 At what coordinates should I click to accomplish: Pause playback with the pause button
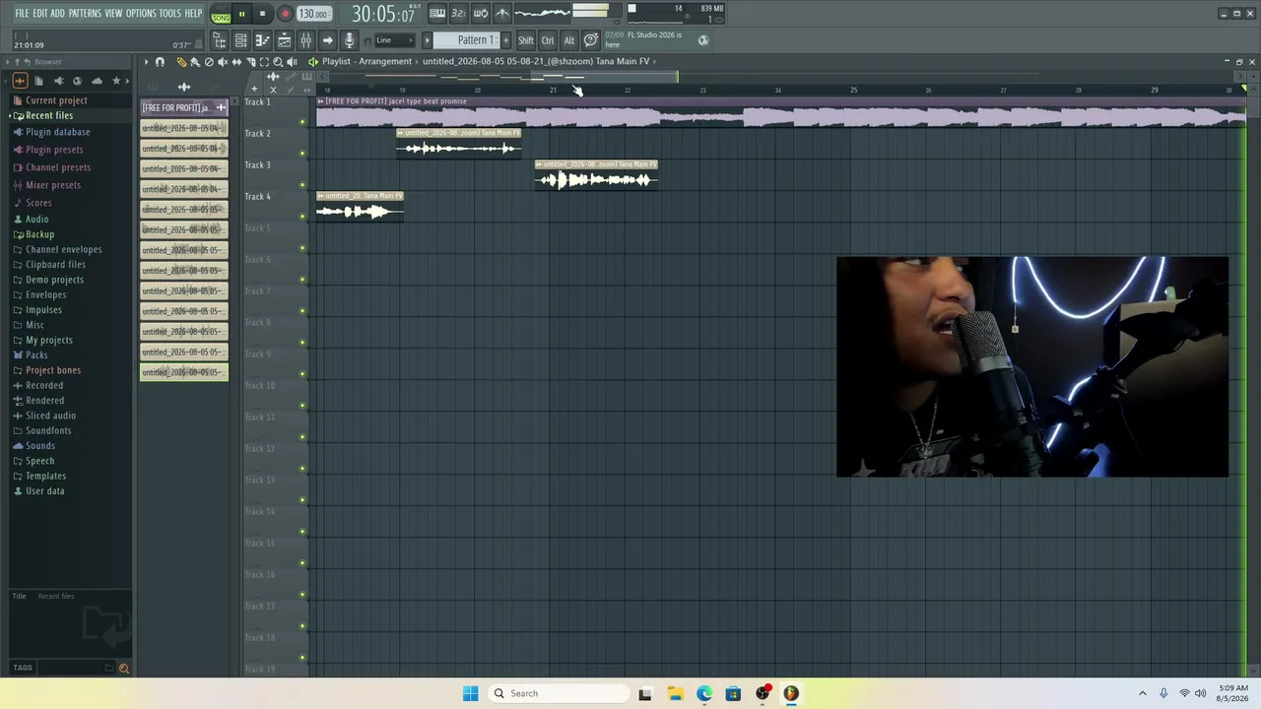point(241,14)
